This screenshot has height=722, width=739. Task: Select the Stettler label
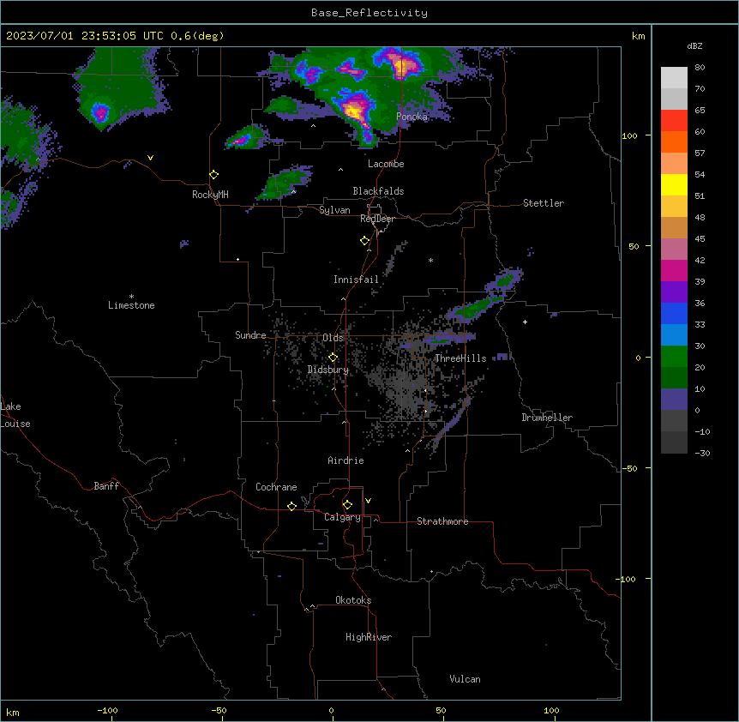[x=544, y=203]
